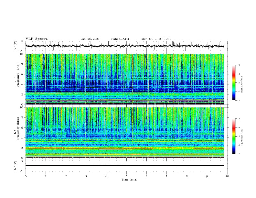The width and height of the screenshot is (256, 198).
Task: Click the upper color scale bar
Action: tap(234, 83)
